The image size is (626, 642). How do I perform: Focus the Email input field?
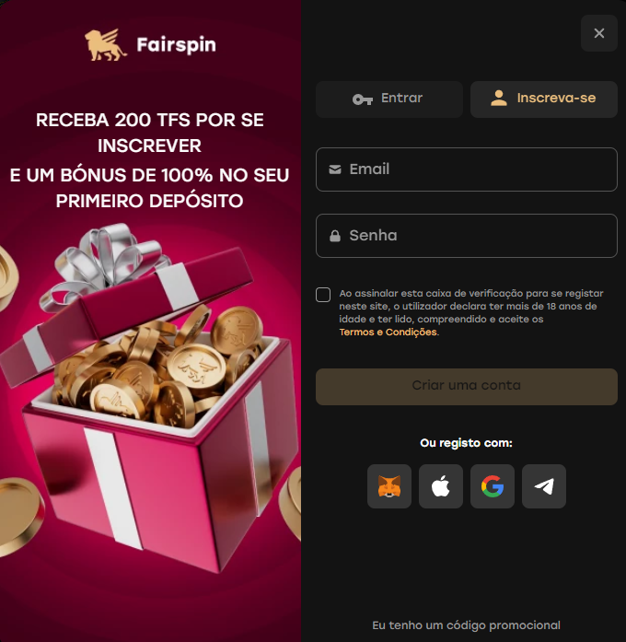tap(467, 169)
